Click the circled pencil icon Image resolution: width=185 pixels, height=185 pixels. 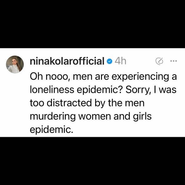[x=159, y=61]
